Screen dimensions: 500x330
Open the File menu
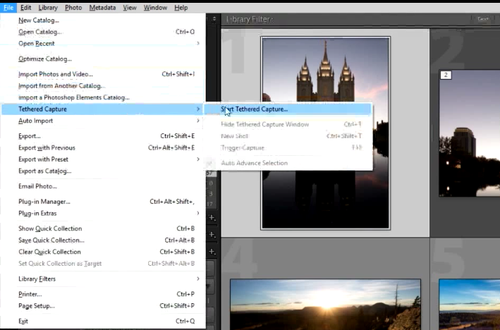[8, 8]
